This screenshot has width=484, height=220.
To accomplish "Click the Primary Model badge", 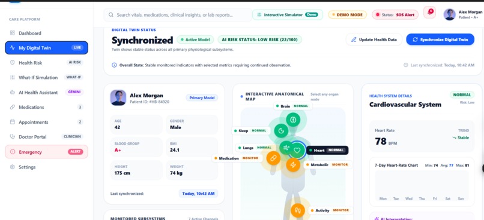I will click(x=202, y=97).
